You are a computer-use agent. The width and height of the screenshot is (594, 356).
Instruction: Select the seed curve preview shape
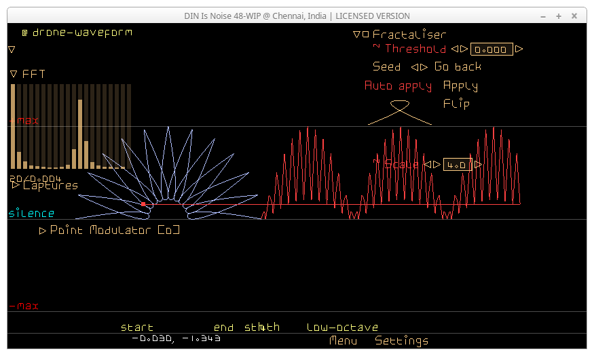tap(399, 112)
